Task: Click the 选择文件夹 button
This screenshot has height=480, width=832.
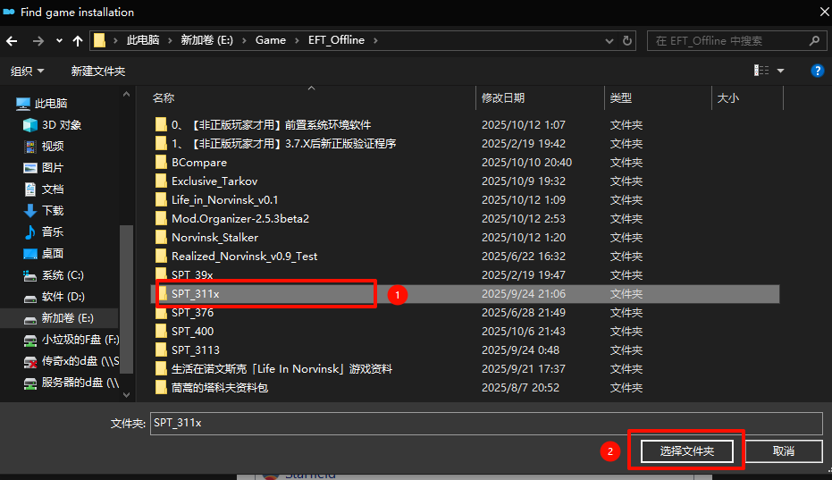Action: pyautogui.click(x=686, y=451)
